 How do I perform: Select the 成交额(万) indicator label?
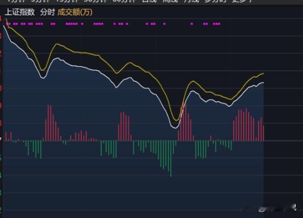coord(75,12)
